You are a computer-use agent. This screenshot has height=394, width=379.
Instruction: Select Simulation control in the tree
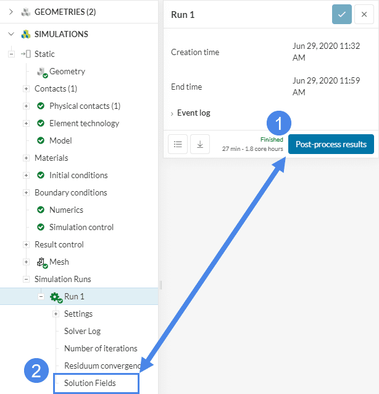click(81, 227)
